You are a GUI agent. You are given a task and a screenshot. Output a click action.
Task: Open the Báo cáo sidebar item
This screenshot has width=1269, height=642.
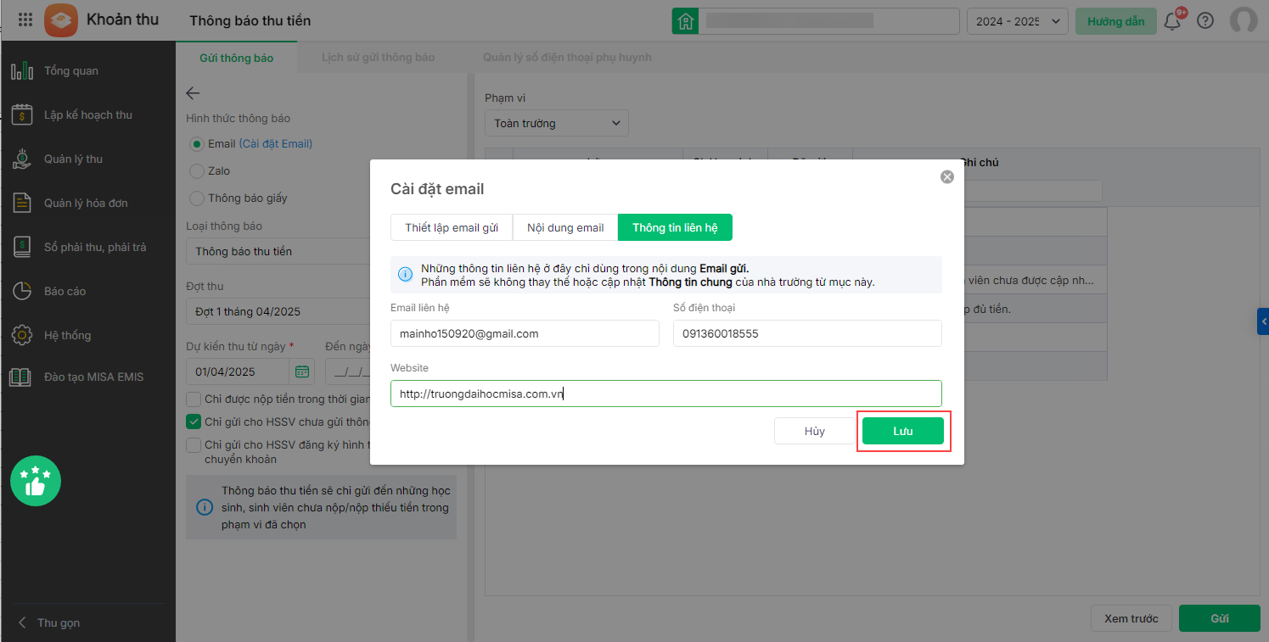pyautogui.click(x=65, y=291)
